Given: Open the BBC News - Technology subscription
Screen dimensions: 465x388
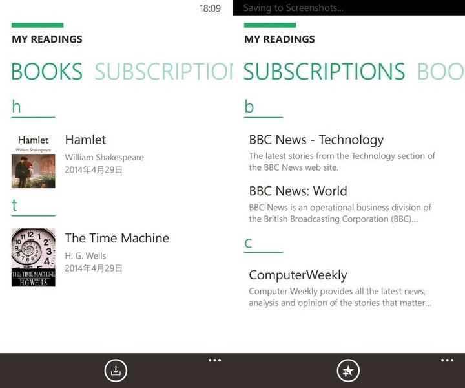Looking at the screenshot, I should pyautogui.click(x=316, y=140).
